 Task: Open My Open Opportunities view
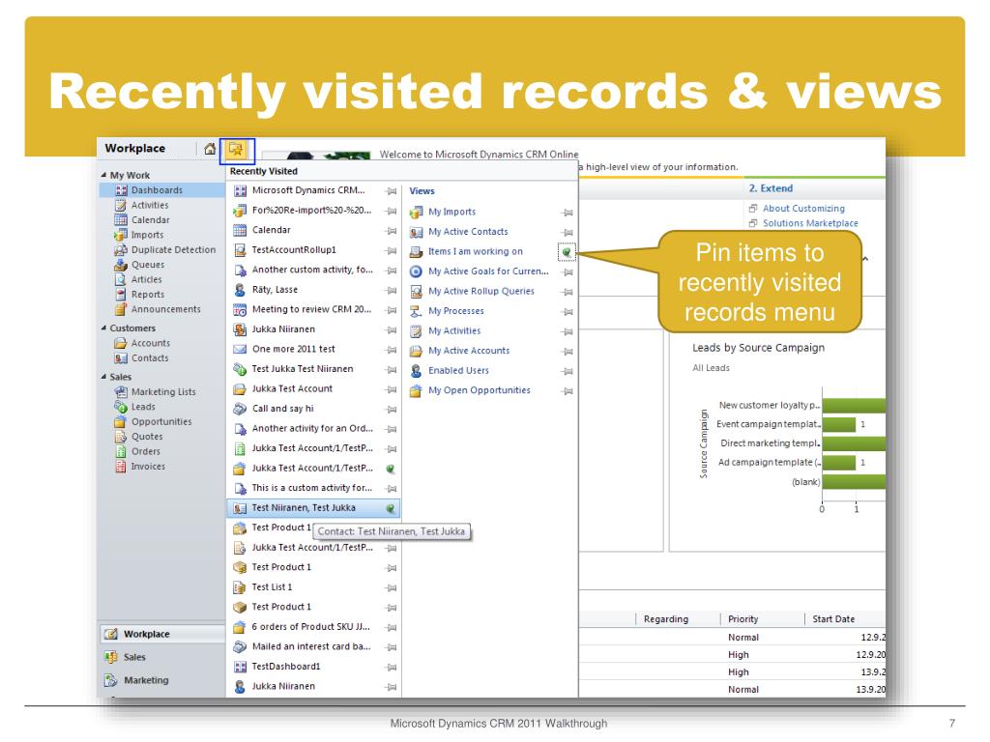click(x=480, y=390)
